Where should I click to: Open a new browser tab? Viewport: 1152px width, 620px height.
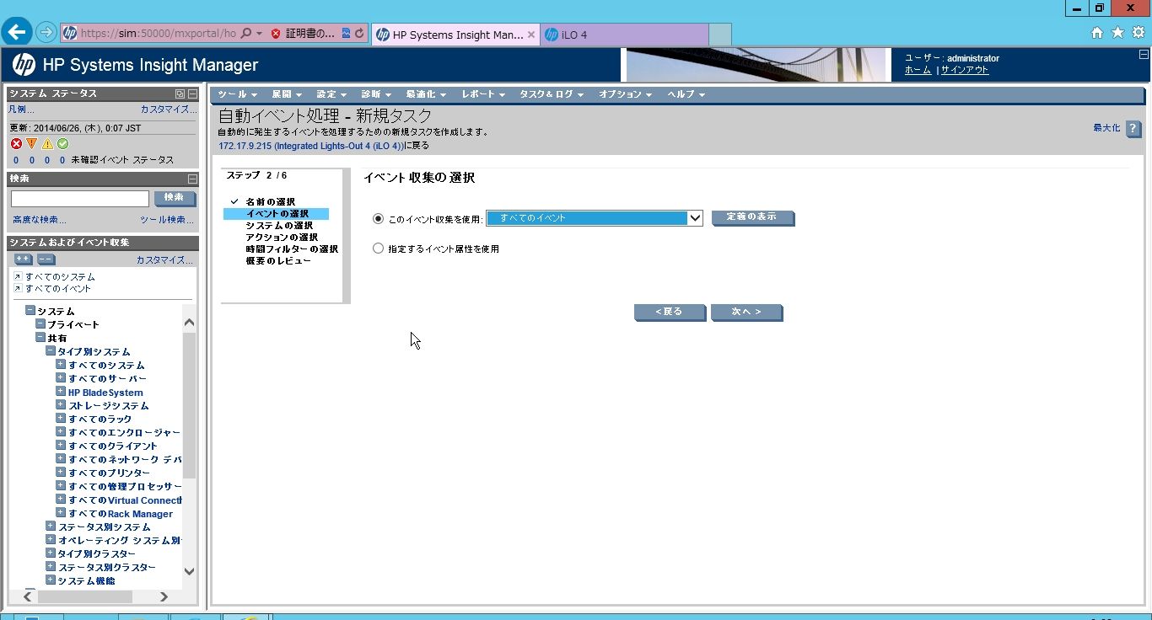click(x=719, y=35)
